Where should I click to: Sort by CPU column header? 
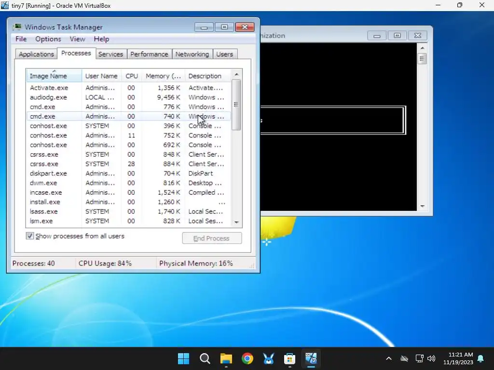pyautogui.click(x=132, y=76)
